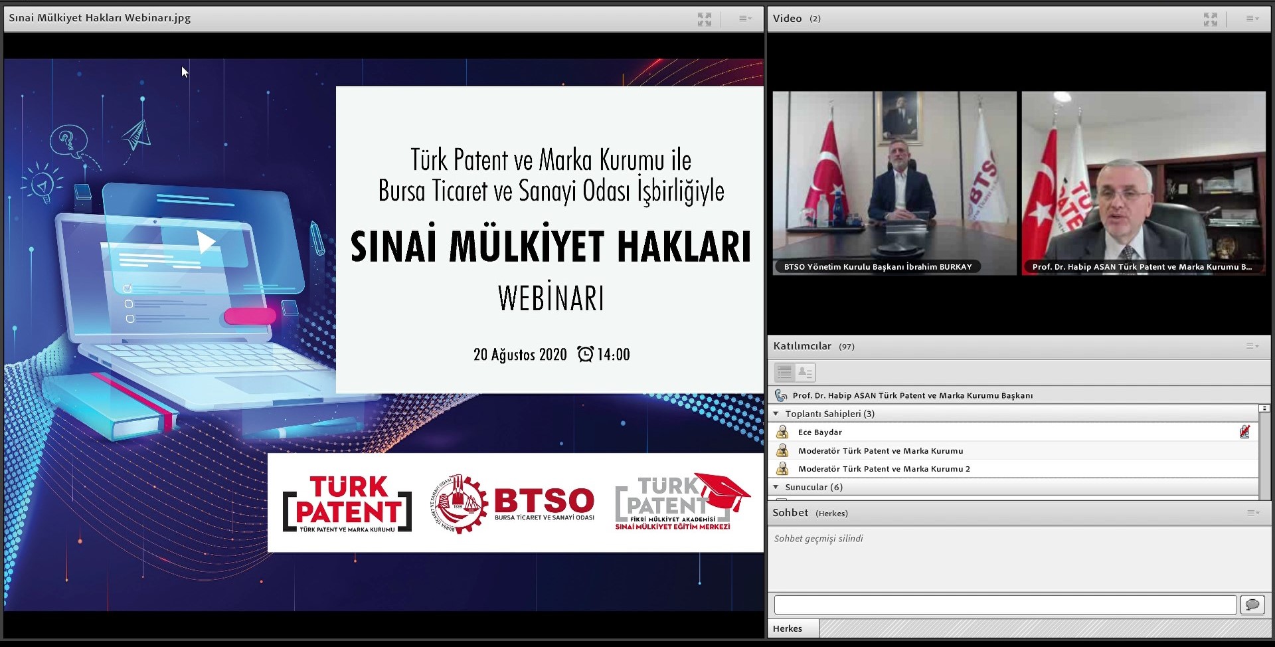Switch to attendee status view
Image resolution: width=1275 pixels, height=647 pixels.
coord(805,373)
